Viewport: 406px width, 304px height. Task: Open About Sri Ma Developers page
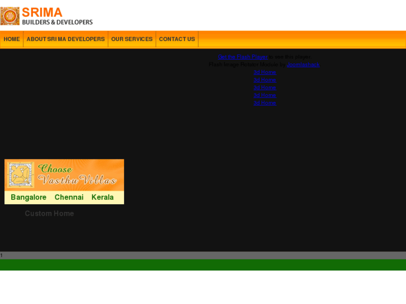(65, 39)
